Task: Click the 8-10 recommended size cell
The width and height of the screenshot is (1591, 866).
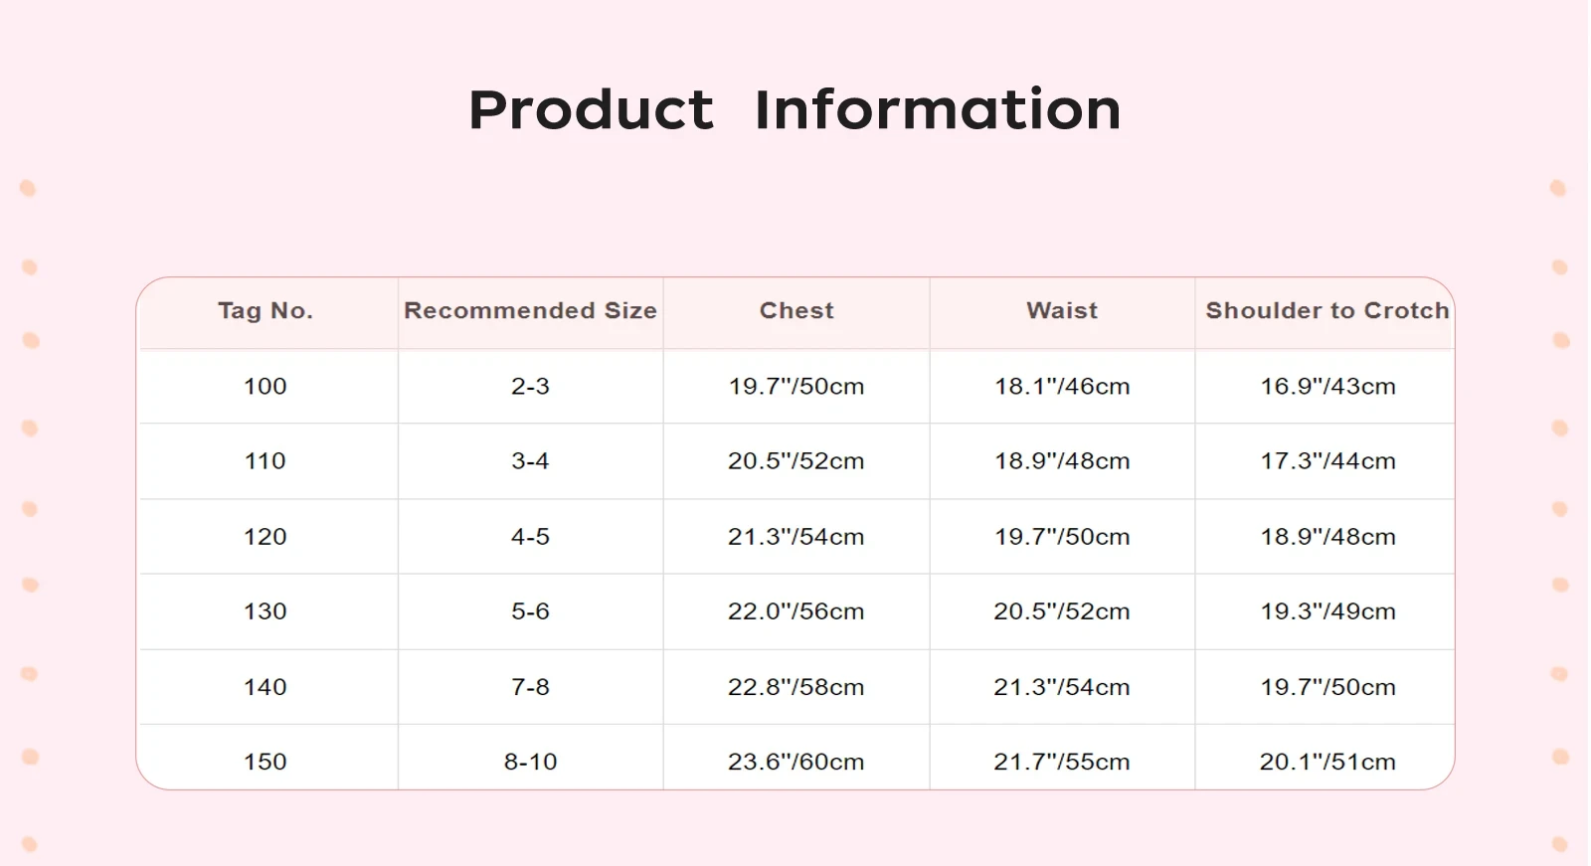Action: [530, 762]
